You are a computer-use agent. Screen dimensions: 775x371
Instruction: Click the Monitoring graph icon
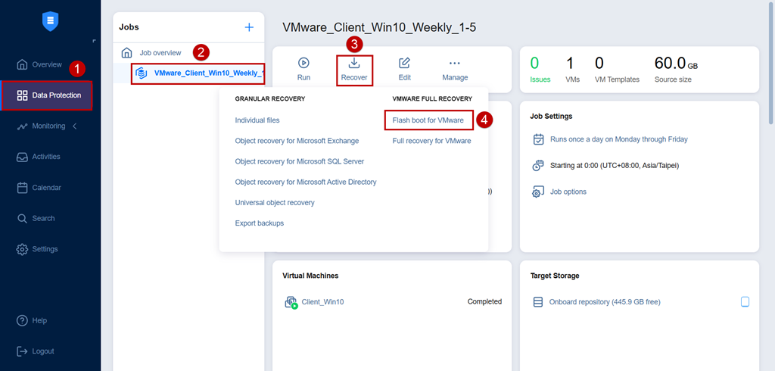(x=22, y=126)
